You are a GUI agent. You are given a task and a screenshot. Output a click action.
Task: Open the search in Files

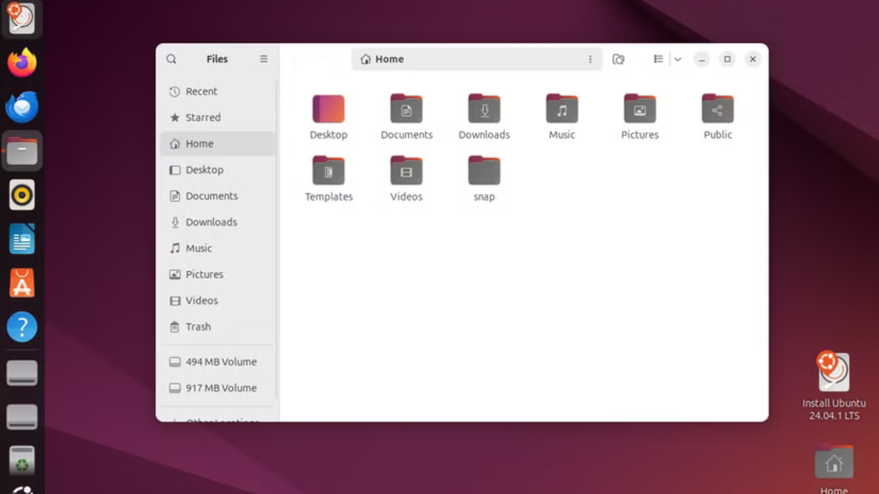coord(172,59)
